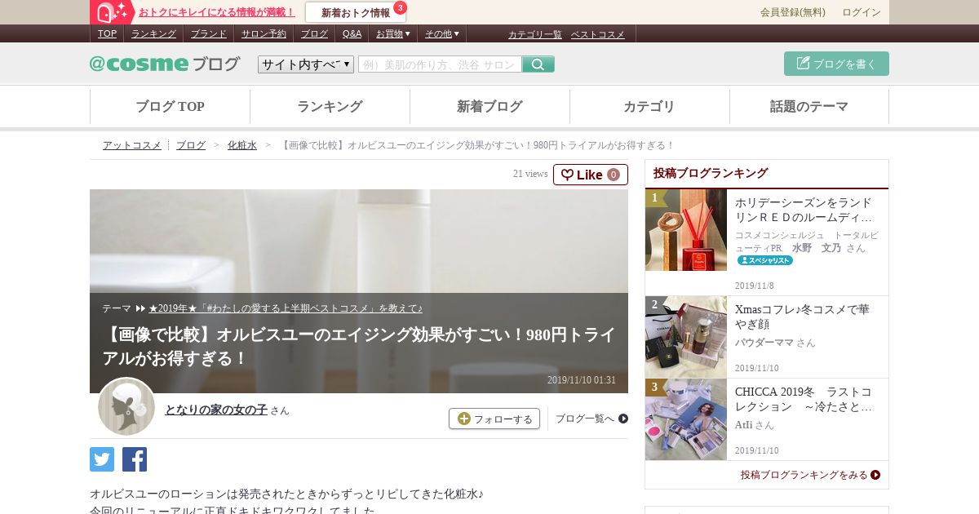Click the magnifier search button
Image resolution: width=979 pixels, height=514 pixels.
[538, 64]
